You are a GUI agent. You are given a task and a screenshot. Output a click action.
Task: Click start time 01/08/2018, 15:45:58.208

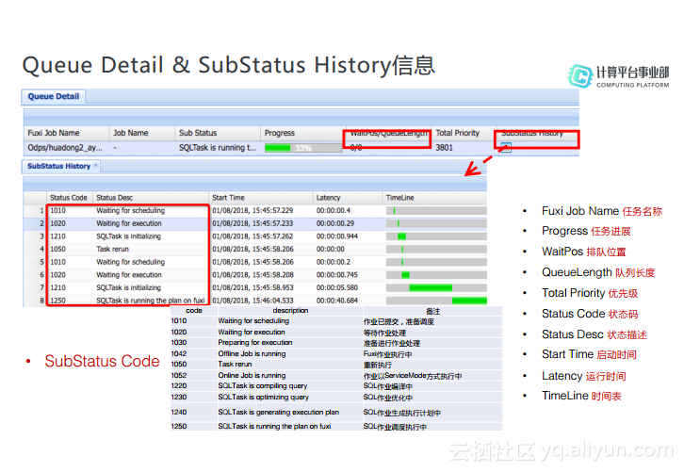click(252, 275)
